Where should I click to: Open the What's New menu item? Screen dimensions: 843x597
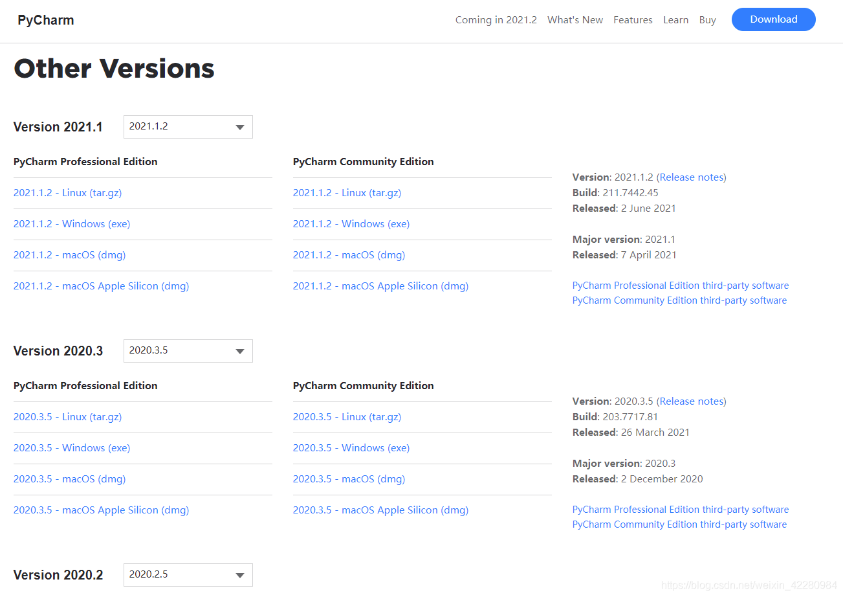[575, 20]
